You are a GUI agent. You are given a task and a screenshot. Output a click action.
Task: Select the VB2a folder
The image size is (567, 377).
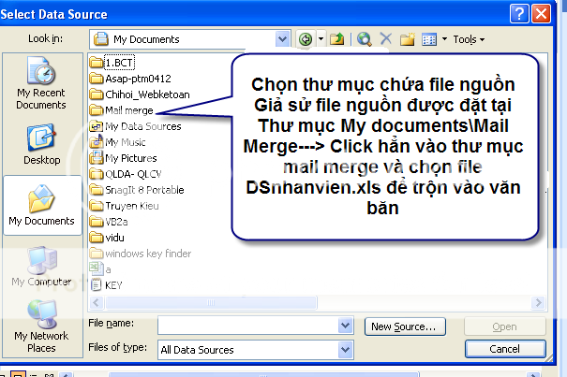point(109,222)
